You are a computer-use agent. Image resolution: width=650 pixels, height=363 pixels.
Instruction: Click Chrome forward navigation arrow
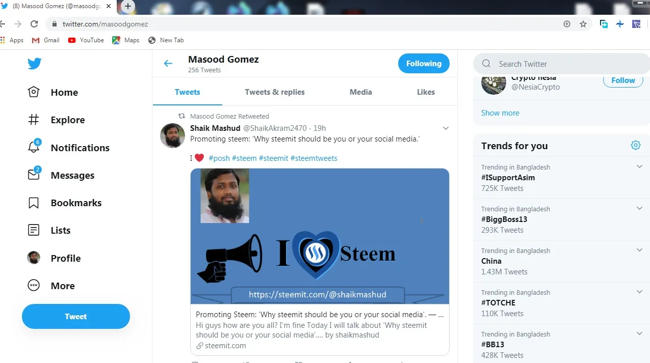coord(18,24)
